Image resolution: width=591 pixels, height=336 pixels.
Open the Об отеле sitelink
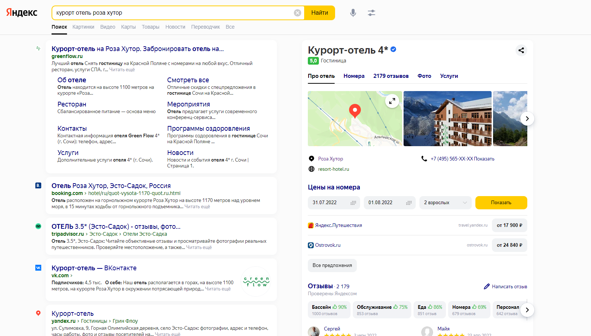pyautogui.click(x=72, y=80)
